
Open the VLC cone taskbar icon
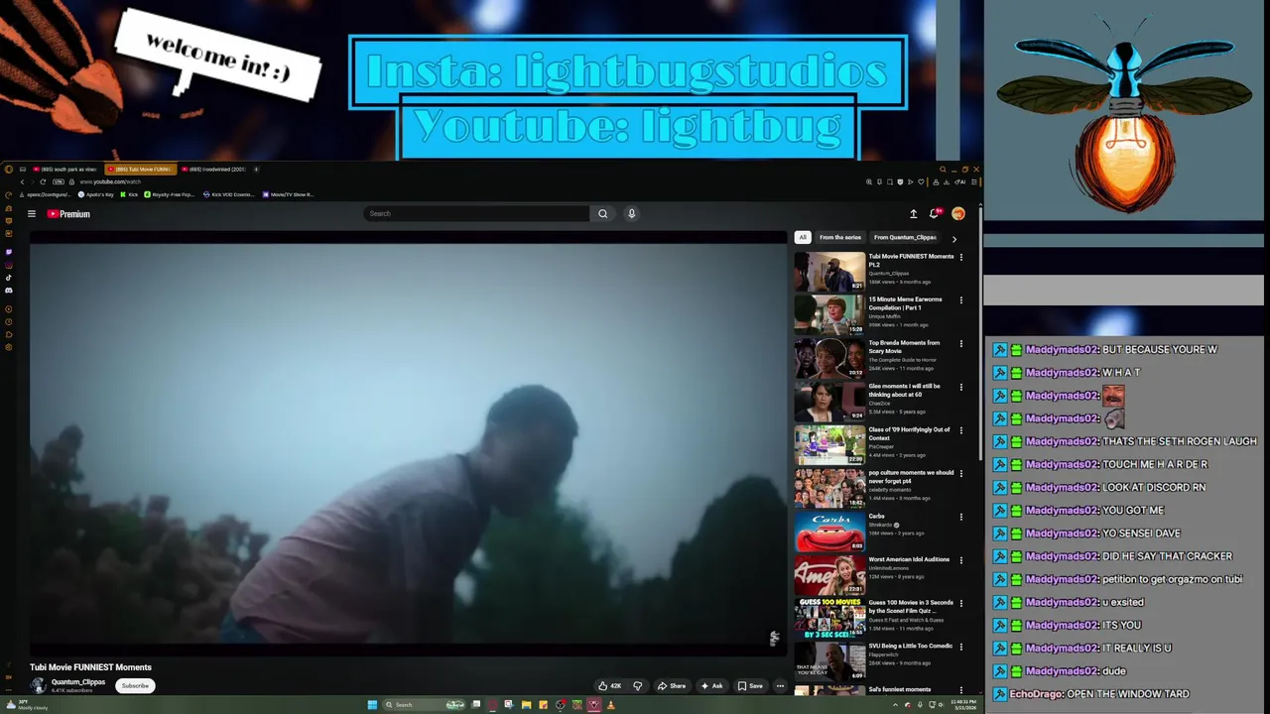click(x=610, y=705)
